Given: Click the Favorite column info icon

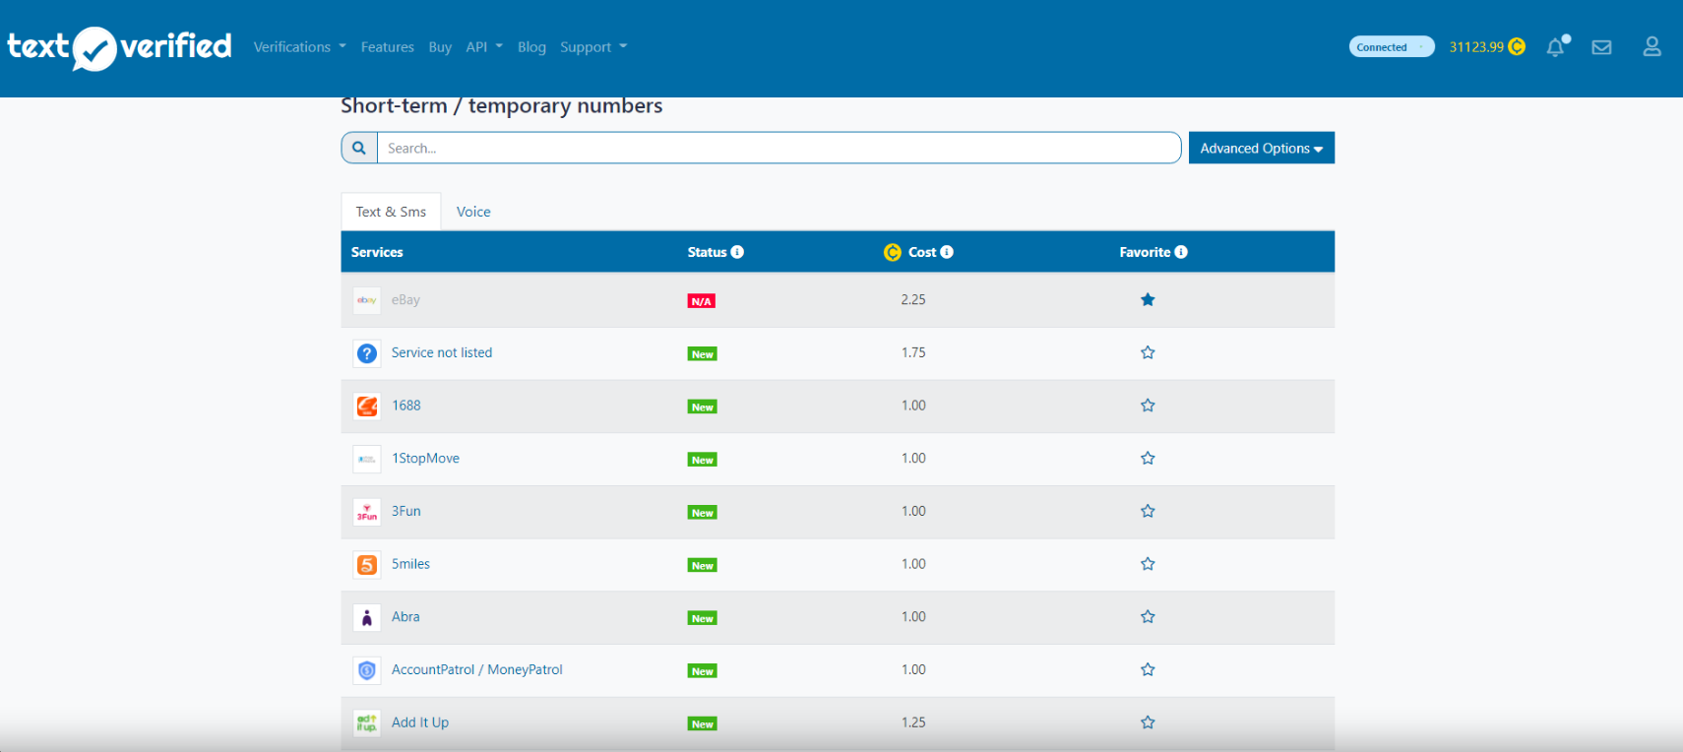Looking at the screenshot, I should (1181, 252).
